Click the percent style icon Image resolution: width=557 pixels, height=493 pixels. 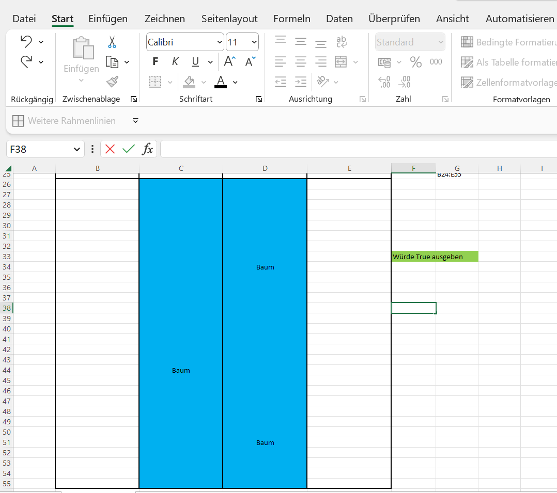click(415, 62)
